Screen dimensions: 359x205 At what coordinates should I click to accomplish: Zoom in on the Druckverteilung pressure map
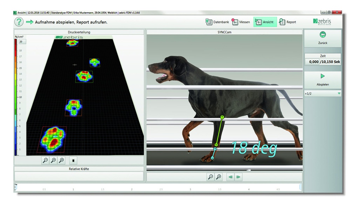pos(53,160)
